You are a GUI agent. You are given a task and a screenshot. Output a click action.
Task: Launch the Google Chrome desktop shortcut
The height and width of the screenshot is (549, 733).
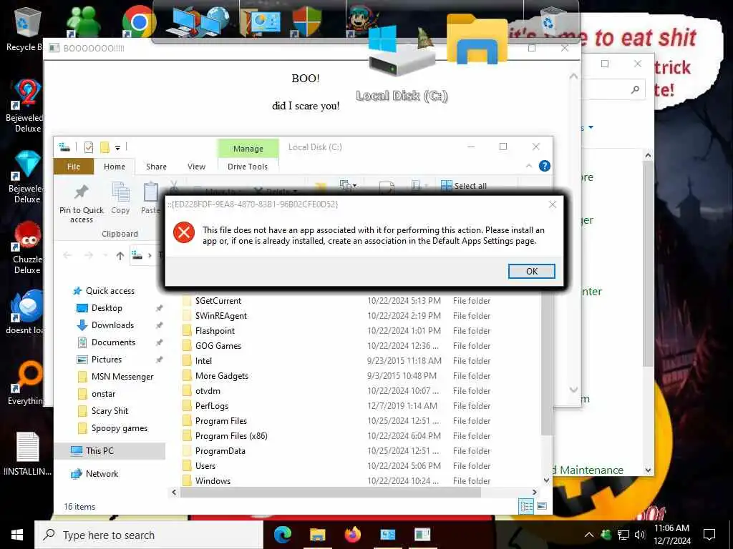tap(139, 21)
